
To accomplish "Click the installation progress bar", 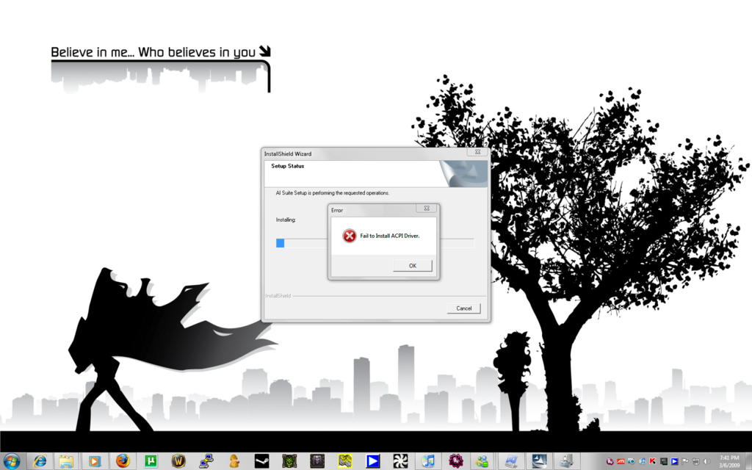I will click(375, 243).
